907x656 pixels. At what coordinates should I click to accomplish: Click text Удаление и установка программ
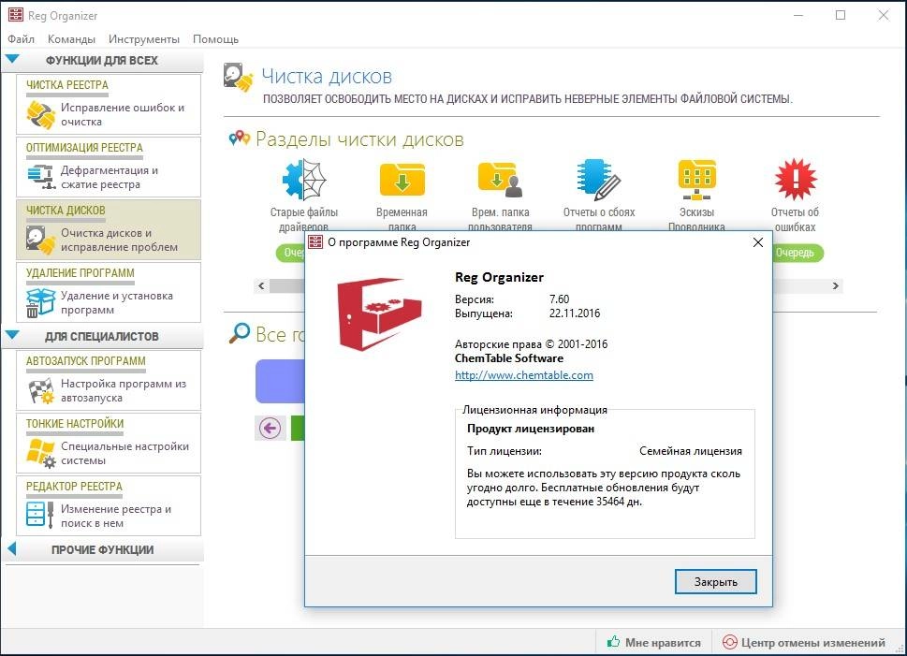117,302
